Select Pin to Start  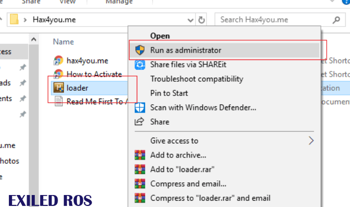(169, 93)
